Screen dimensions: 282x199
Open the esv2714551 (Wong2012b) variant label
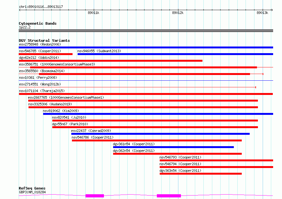(x=40, y=84)
